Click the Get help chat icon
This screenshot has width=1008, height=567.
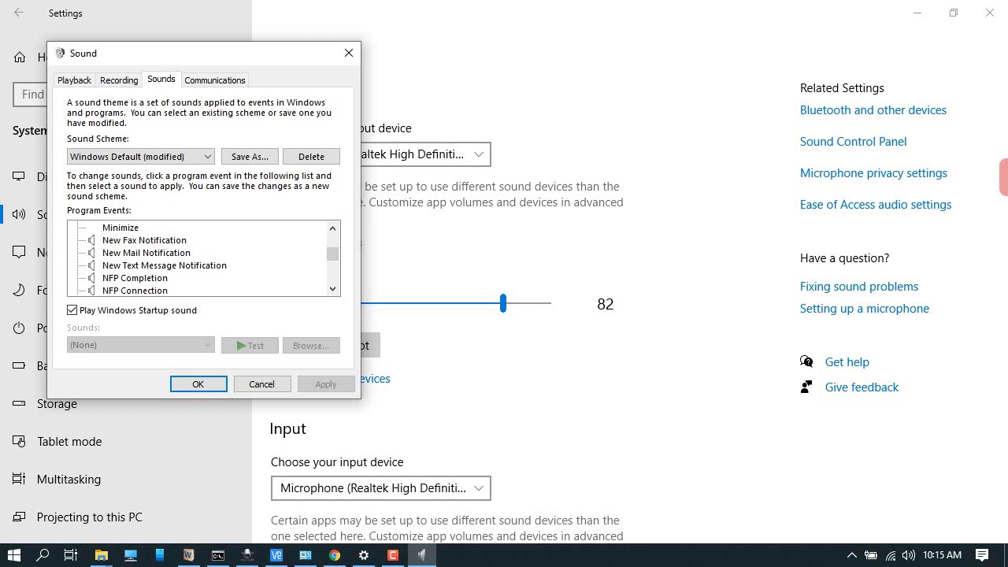806,361
